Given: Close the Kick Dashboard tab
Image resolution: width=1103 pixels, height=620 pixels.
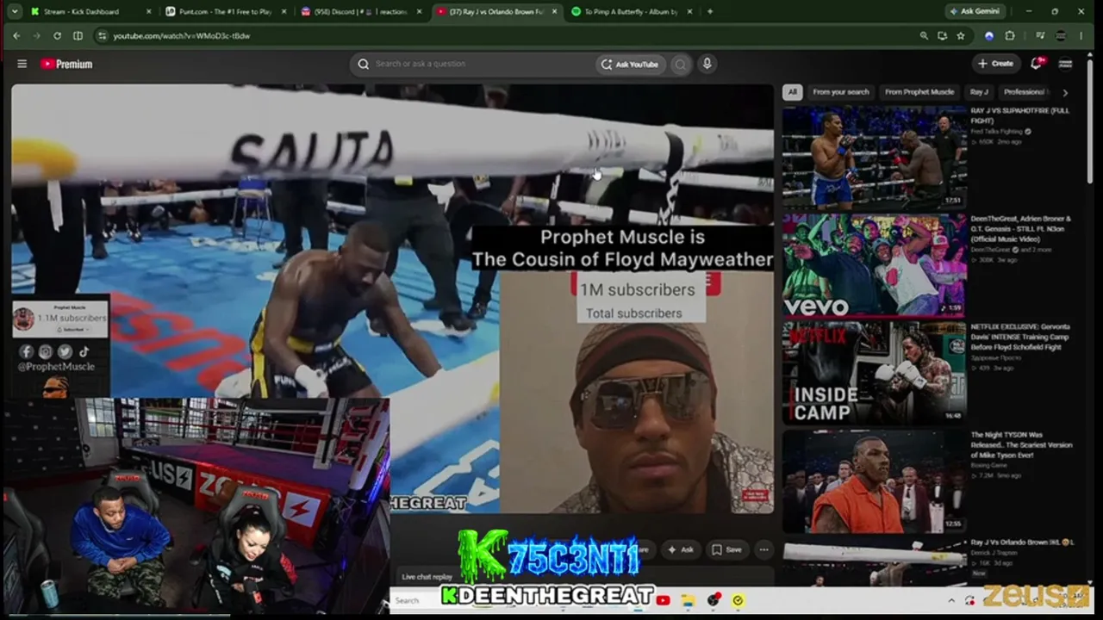Looking at the screenshot, I should pyautogui.click(x=148, y=11).
